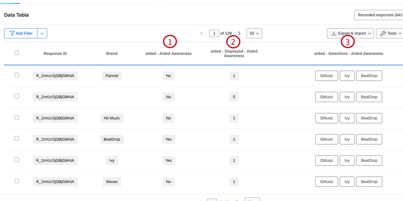Screen dimensions: 403x201
Task: Click the Response ID column header
Action: 55,53
